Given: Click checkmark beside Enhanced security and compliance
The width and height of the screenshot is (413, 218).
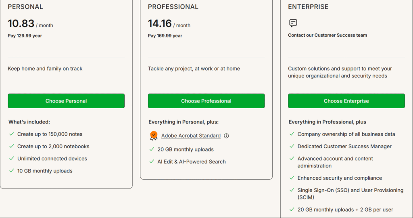Looking at the screenshot, I should coord(292,178).
